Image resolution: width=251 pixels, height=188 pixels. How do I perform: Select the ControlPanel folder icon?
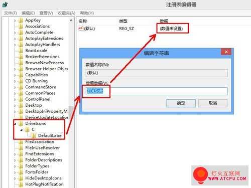(21, 99)
